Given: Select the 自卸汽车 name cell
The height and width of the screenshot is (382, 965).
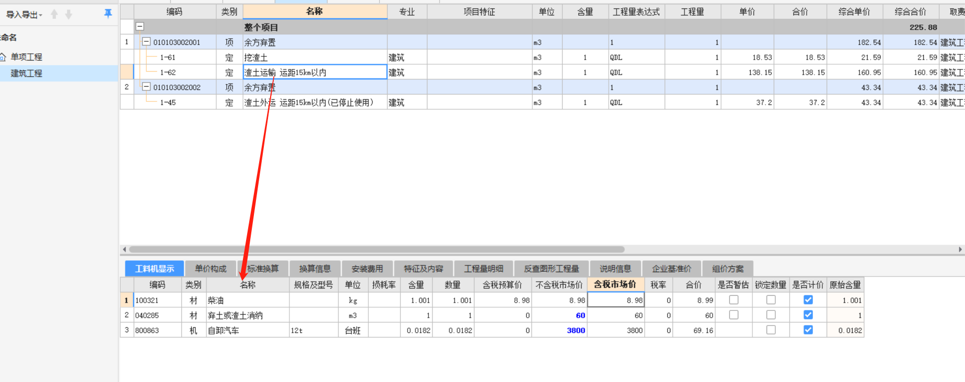Looking at the screenshot, I should coord(248,330).
